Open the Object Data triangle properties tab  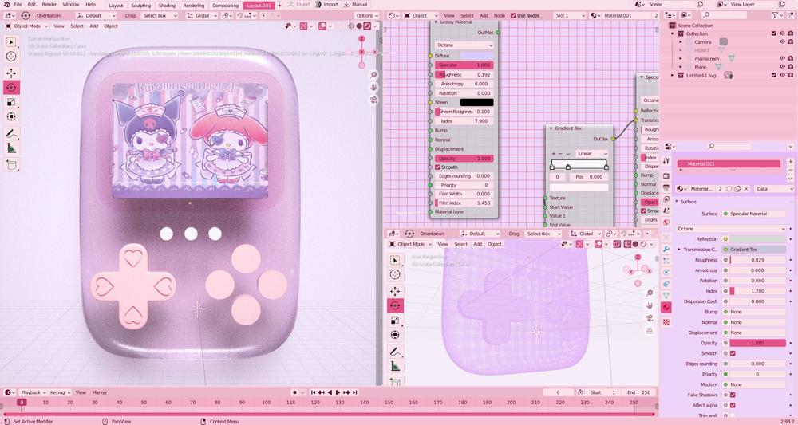point(666,295)
